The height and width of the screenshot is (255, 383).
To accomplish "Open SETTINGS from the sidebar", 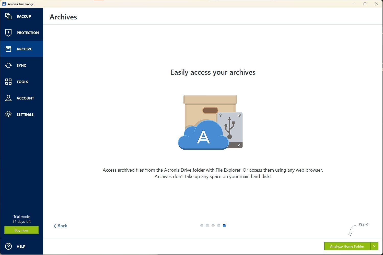I will (x=21, y=114).
